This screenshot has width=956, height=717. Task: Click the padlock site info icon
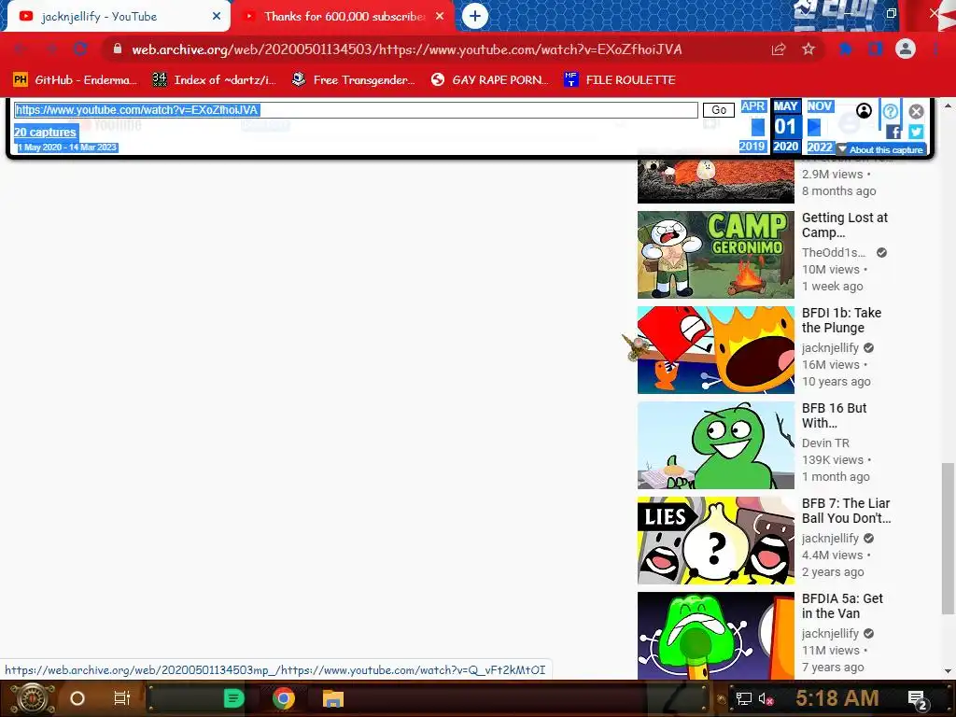pos(117,49)
